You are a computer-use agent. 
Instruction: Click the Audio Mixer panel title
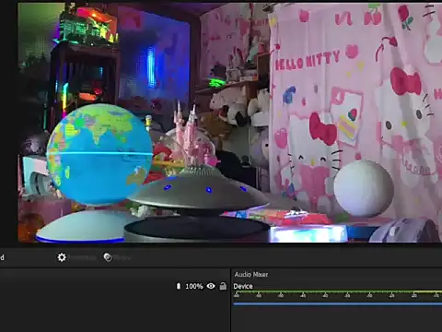click(x=251, y=274)
